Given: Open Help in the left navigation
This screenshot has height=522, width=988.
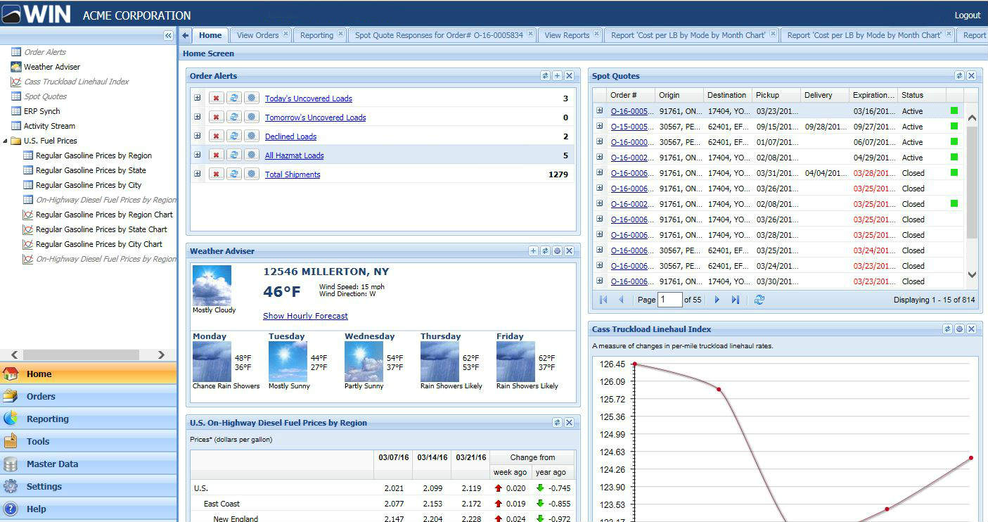Looking at the screenshot, I should [x=89, y=509].
